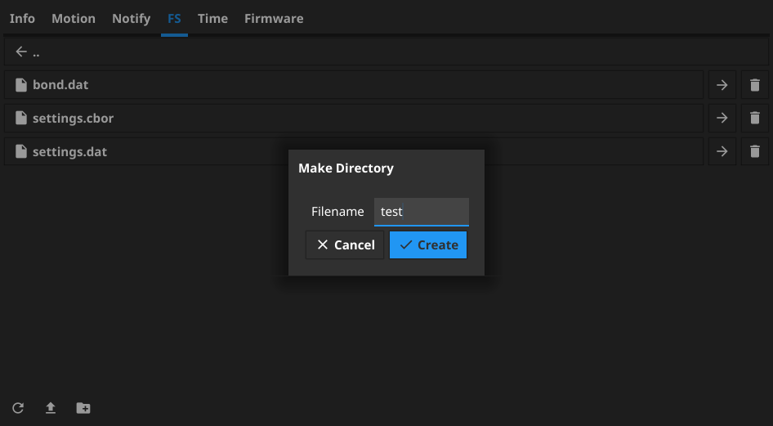Go up to parent directory
This screenshot has height=426, width=773.
(x=28, y=52)
